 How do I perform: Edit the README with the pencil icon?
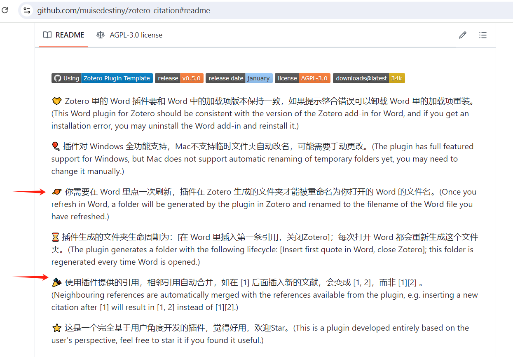[x=463, y=35]
